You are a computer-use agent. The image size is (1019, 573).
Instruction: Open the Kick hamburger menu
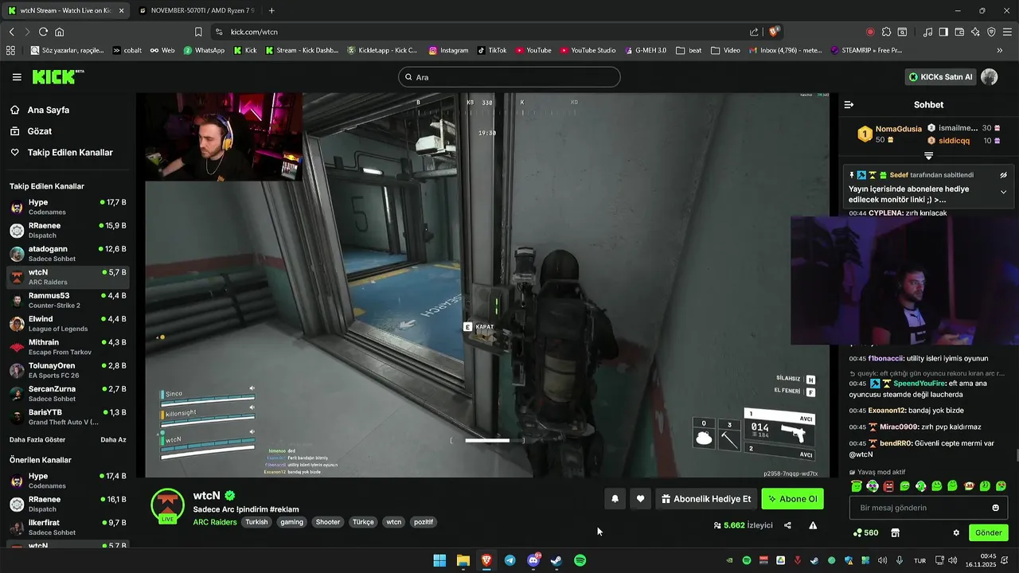click(x=17, y=77)
